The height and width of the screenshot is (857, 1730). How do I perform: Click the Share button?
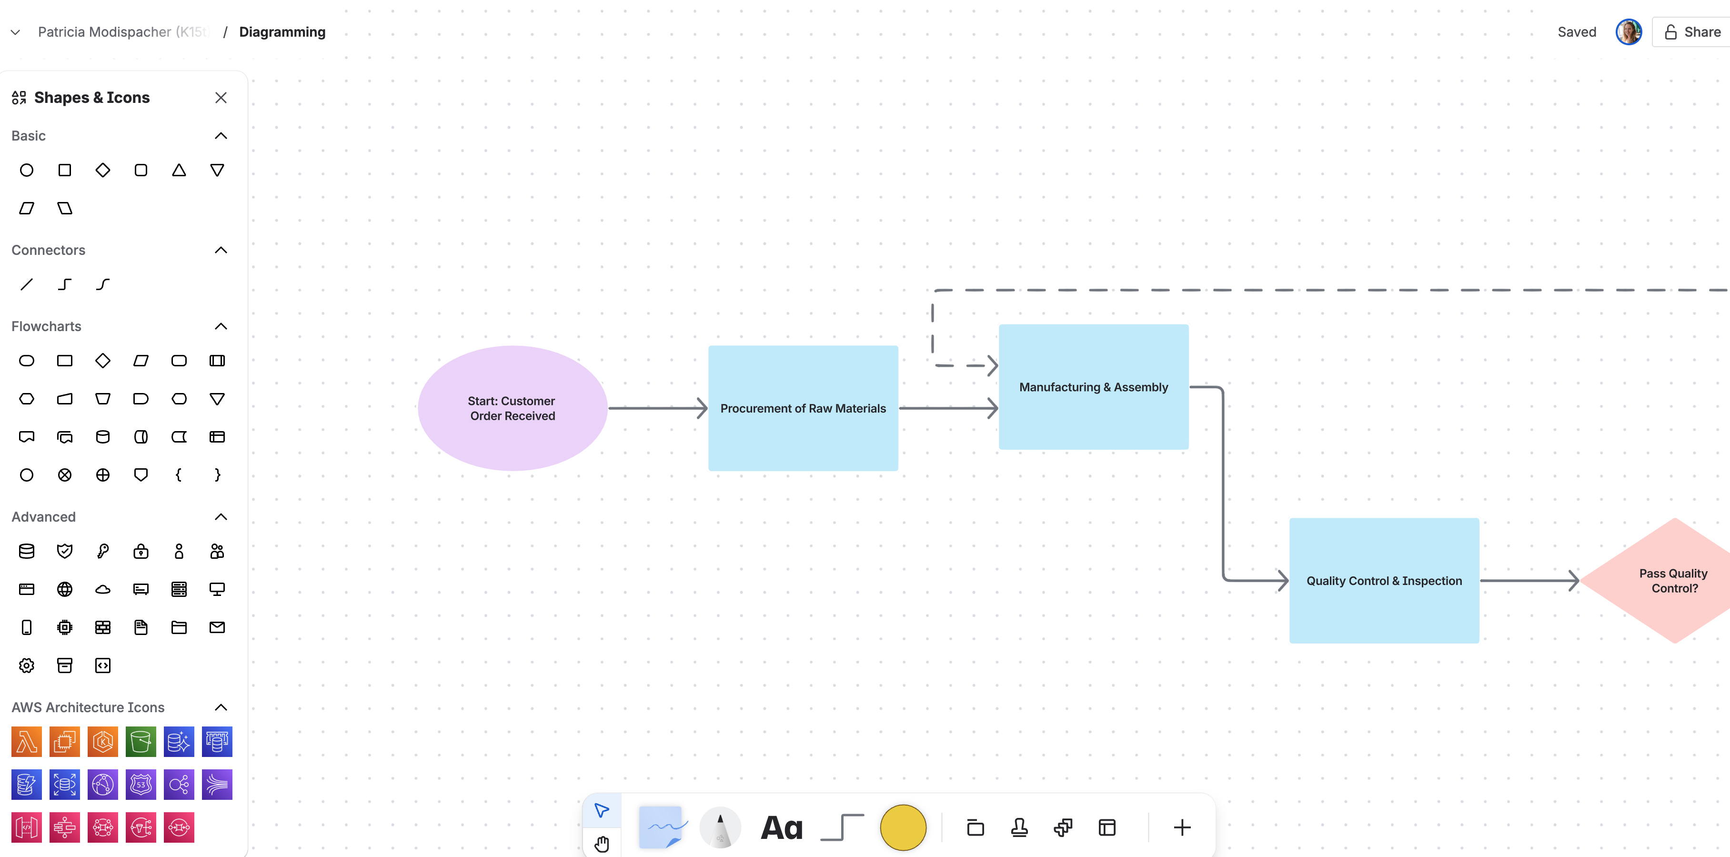coord(1692,32)
